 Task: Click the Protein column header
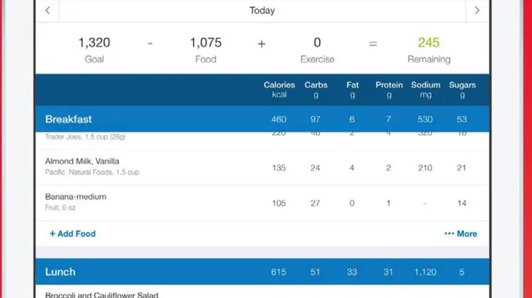pos(389,90)
